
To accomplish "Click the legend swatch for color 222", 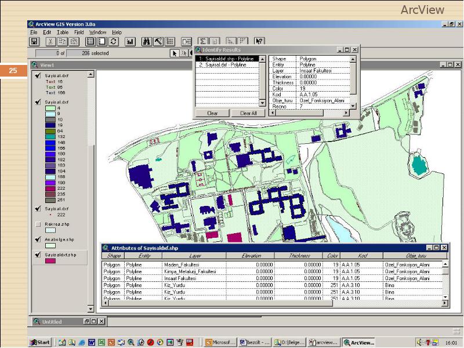I will (x=50, y=188).
